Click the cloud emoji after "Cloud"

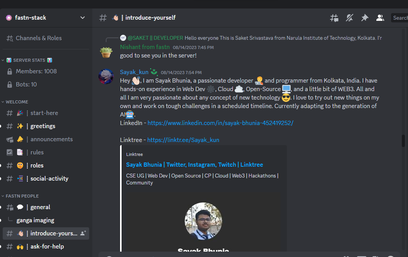pos(239,89)
